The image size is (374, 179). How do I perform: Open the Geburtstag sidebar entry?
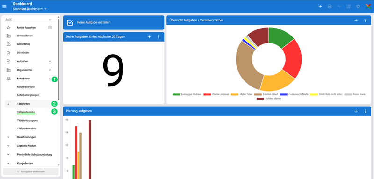point(23,44)
